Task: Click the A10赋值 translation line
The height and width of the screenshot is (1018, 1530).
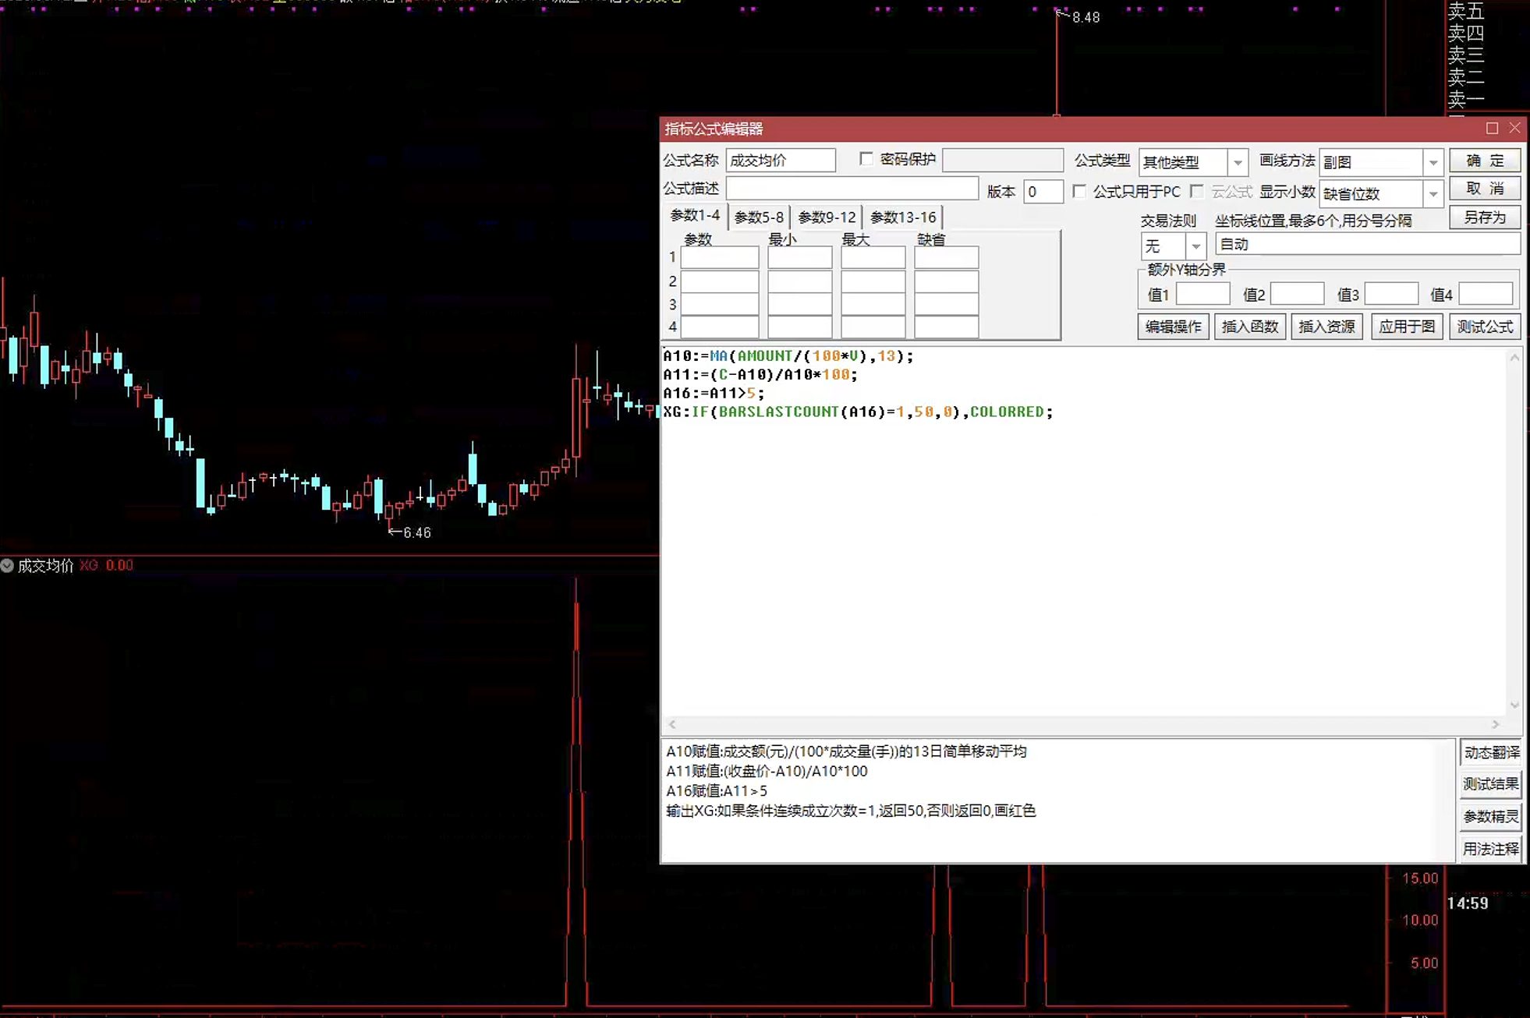Action: [x=846, y=751]
